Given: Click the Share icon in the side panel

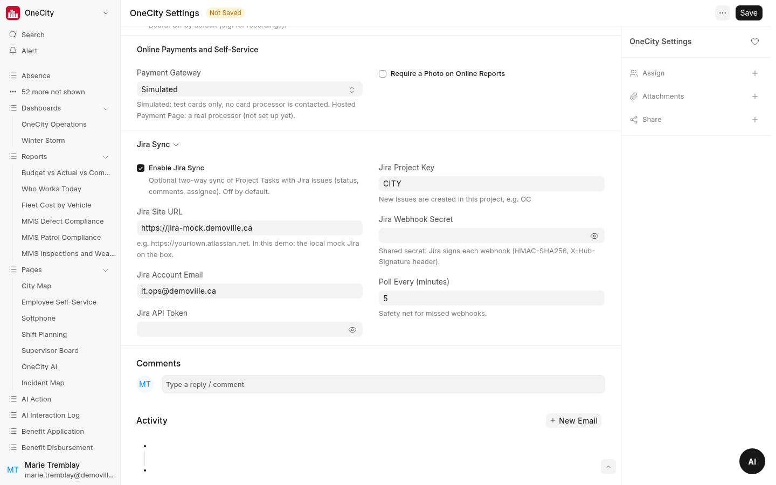Looking at the screenshot, I should click(634, 120).
